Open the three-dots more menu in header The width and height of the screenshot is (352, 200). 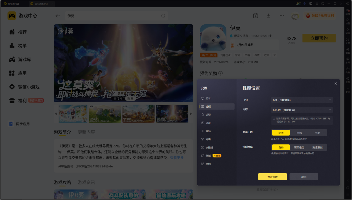point(282,16)
